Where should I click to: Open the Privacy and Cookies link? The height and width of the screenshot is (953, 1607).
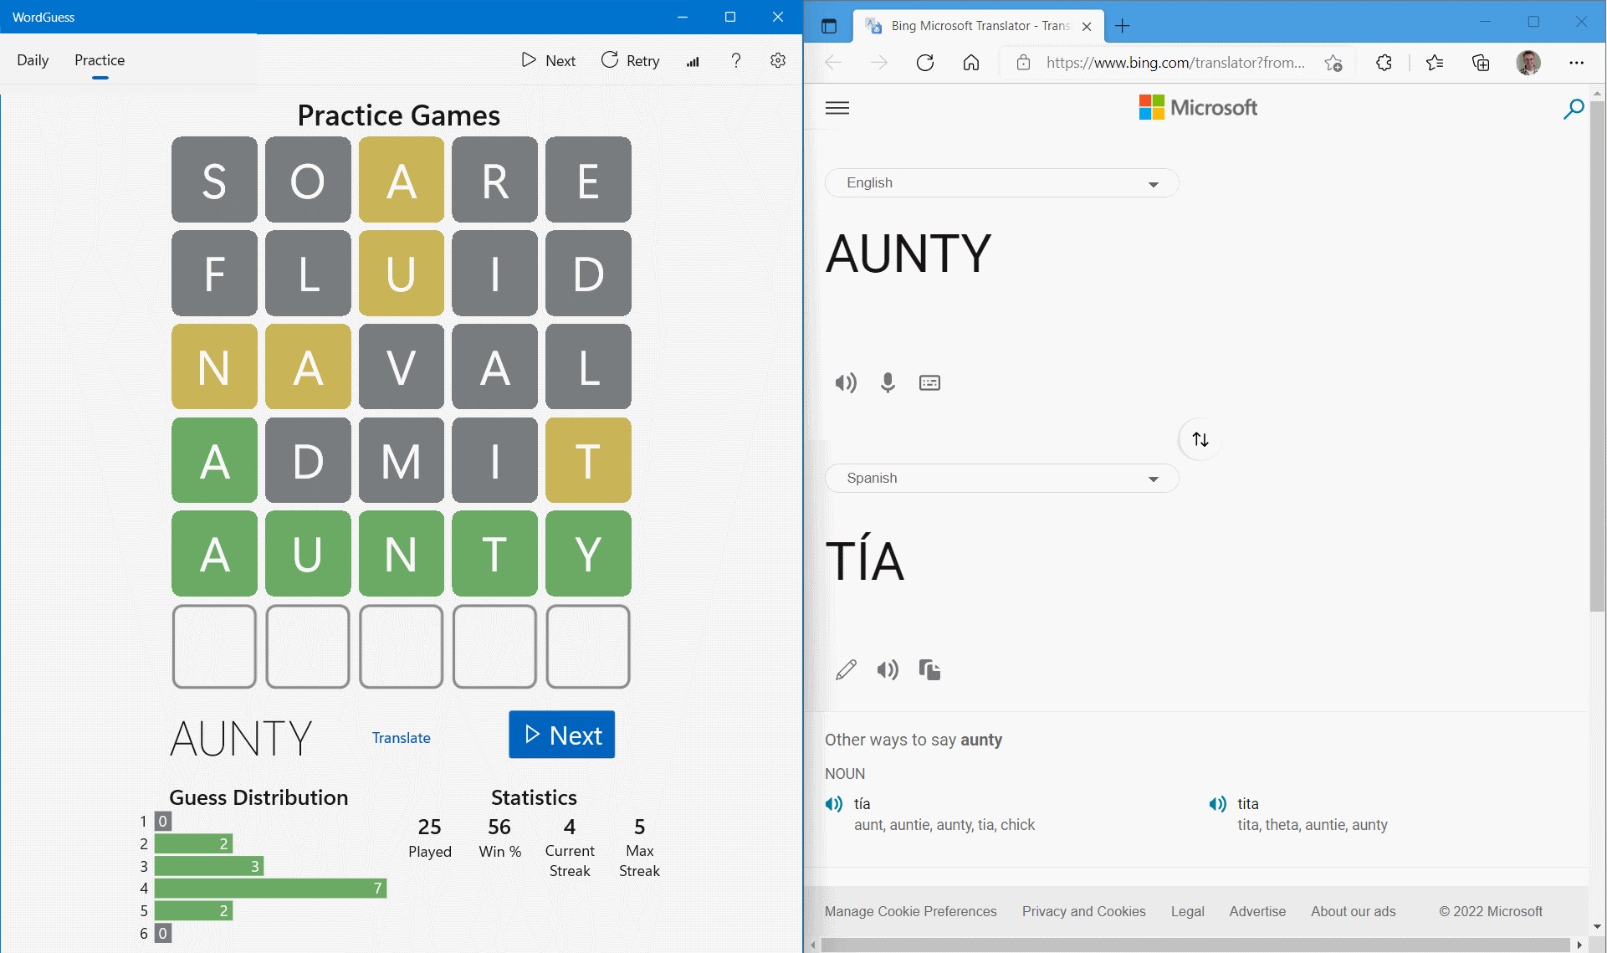point(1084,911)
